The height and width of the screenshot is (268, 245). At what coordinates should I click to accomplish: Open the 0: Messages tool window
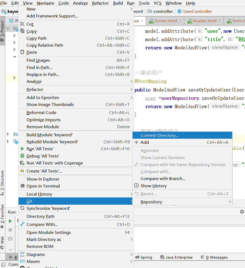click(x=214, y=257)
